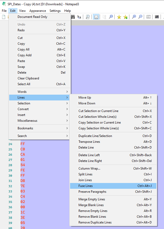
Task: Add file to favorites with star-plus icon
Action: click(125, 17)
